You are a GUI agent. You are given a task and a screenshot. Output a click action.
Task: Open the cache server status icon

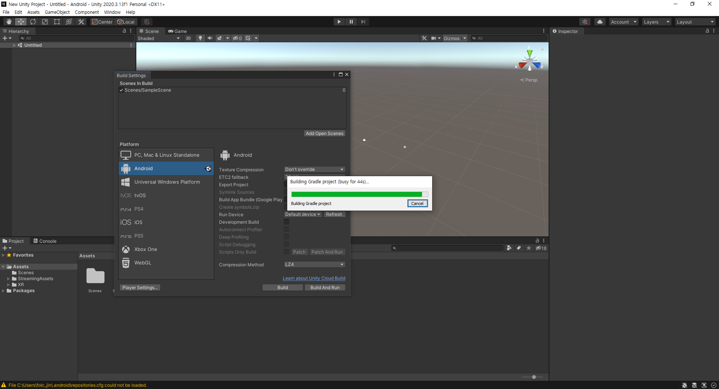(694, 385)
